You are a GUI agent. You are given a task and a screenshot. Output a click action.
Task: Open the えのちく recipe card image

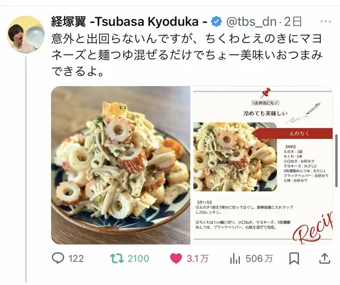coord(262,165)
